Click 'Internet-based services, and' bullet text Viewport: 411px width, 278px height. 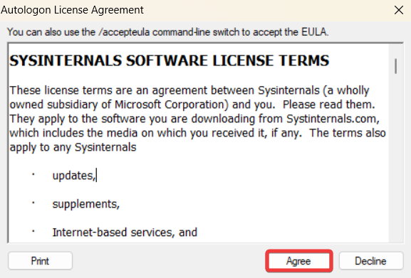[125, 232]
